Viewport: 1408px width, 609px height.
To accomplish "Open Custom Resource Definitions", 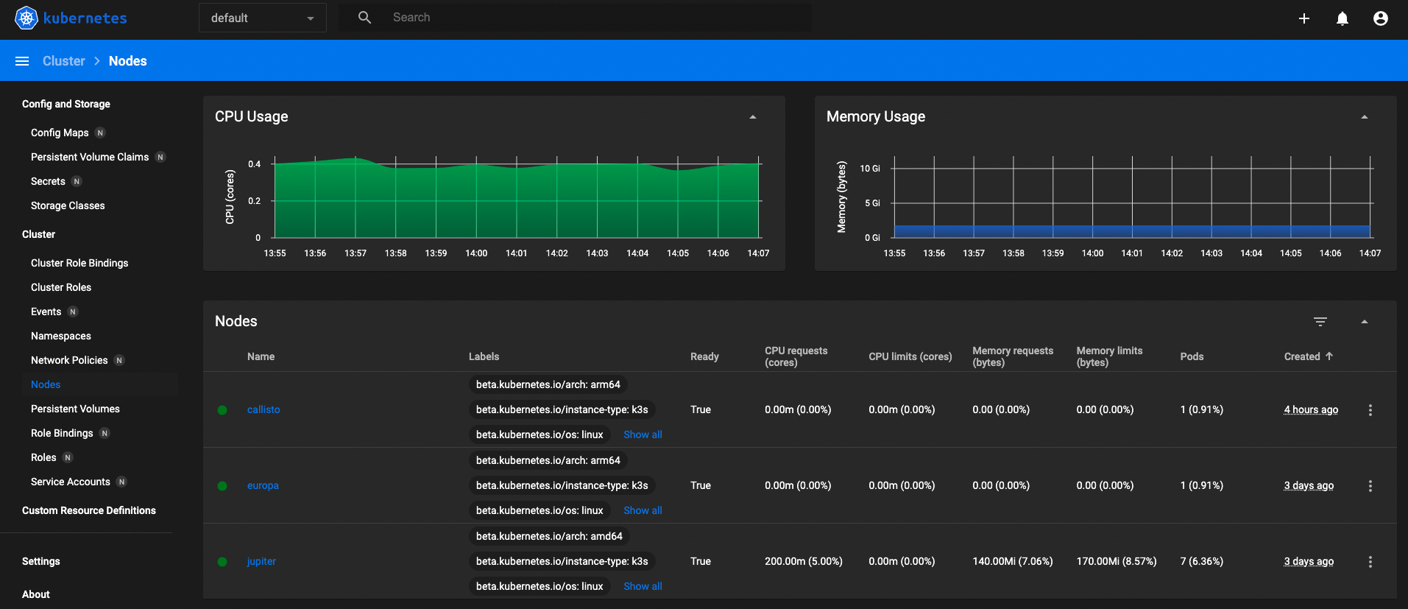I will [89, 510].
